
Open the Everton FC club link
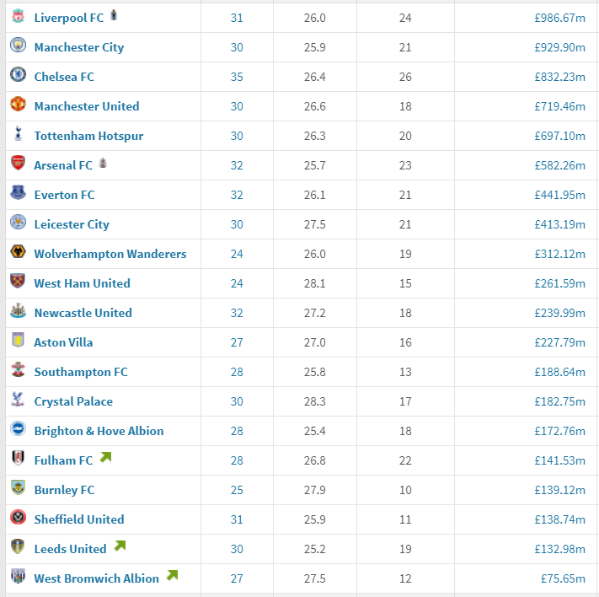coord(64,195)
